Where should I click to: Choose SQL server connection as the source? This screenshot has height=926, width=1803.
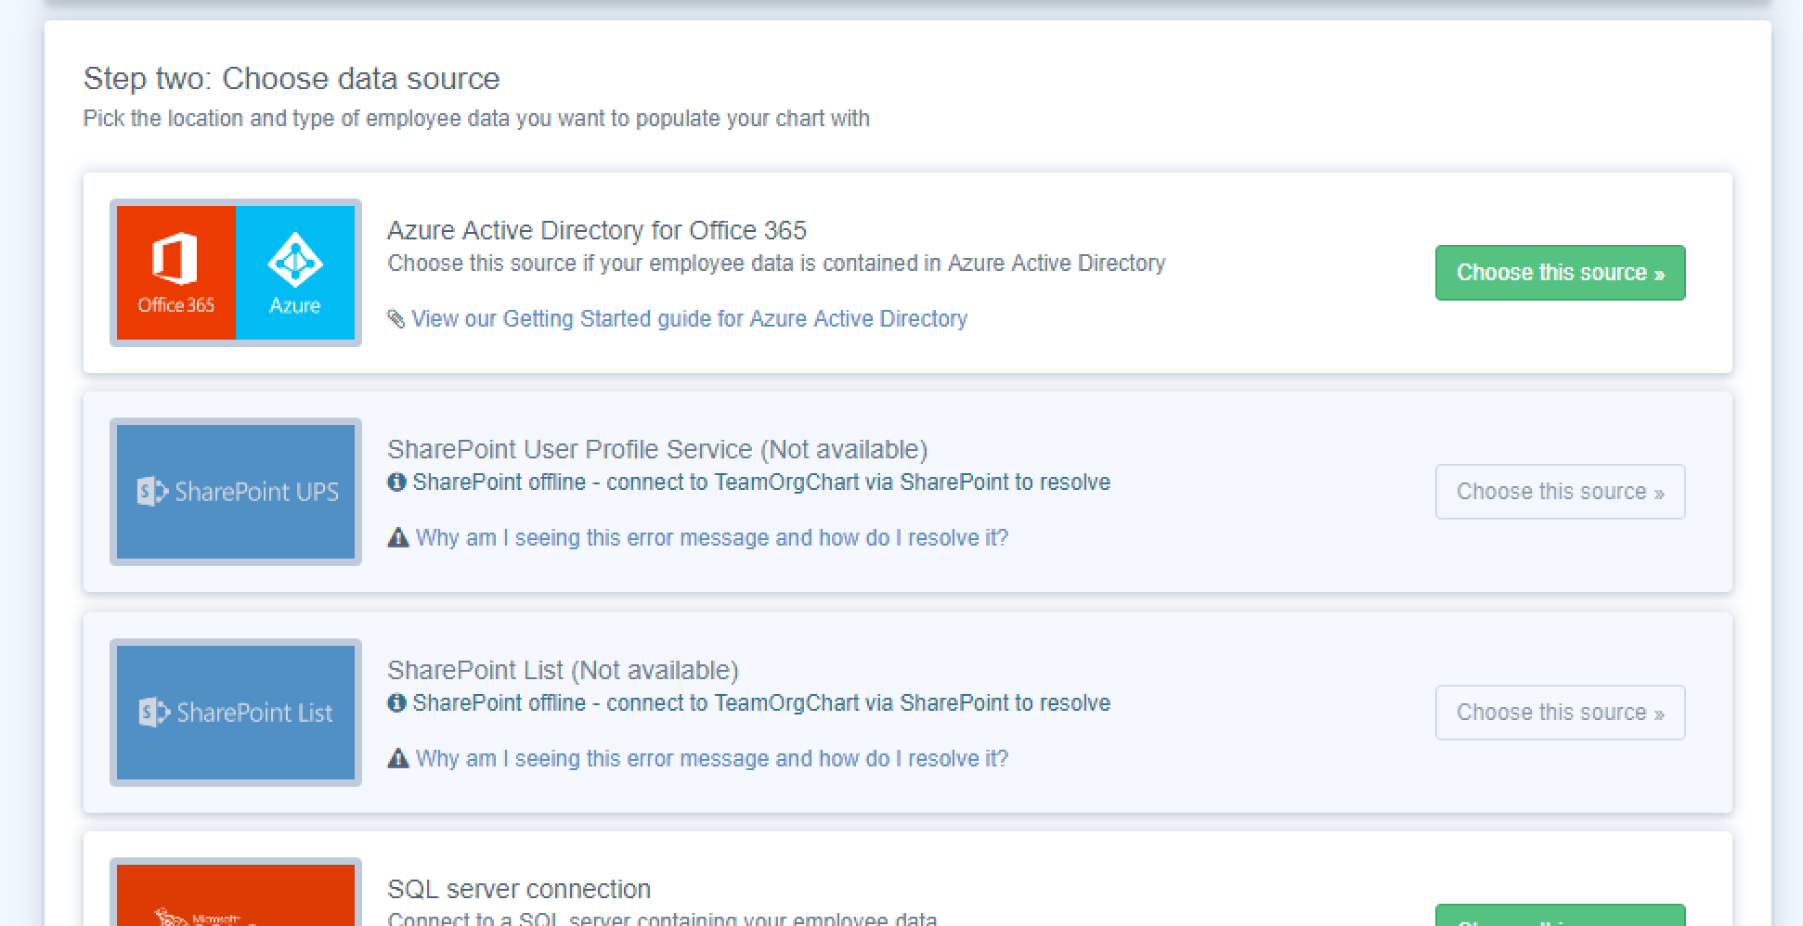(1560, 917)
